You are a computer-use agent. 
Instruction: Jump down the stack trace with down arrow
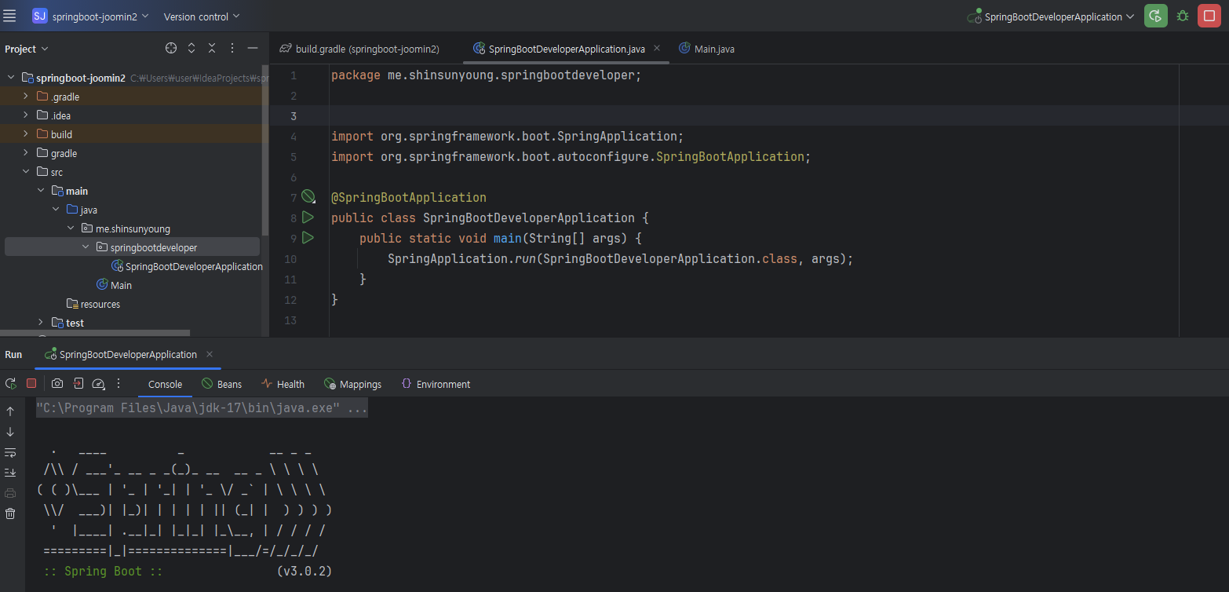pos(10,432)
